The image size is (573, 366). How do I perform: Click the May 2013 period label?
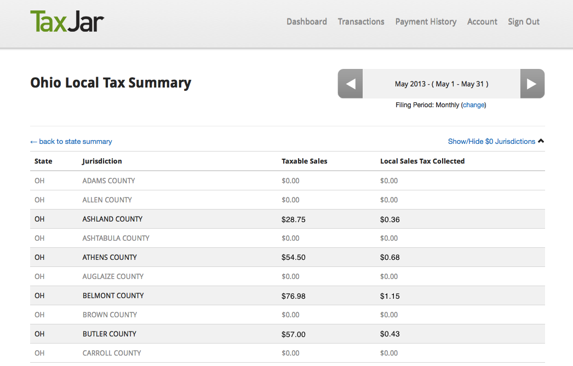[x=442, y=84]
